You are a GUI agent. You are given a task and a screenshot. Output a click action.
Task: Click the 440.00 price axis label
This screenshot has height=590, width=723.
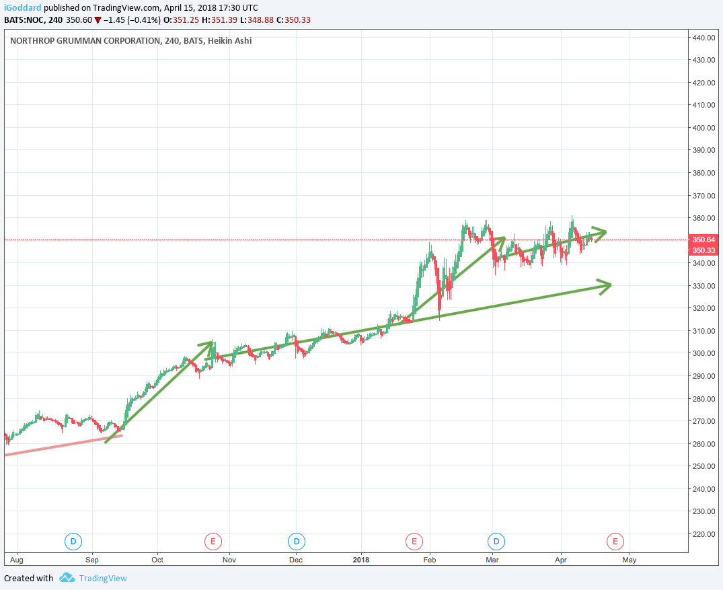(x=703, y=38)
